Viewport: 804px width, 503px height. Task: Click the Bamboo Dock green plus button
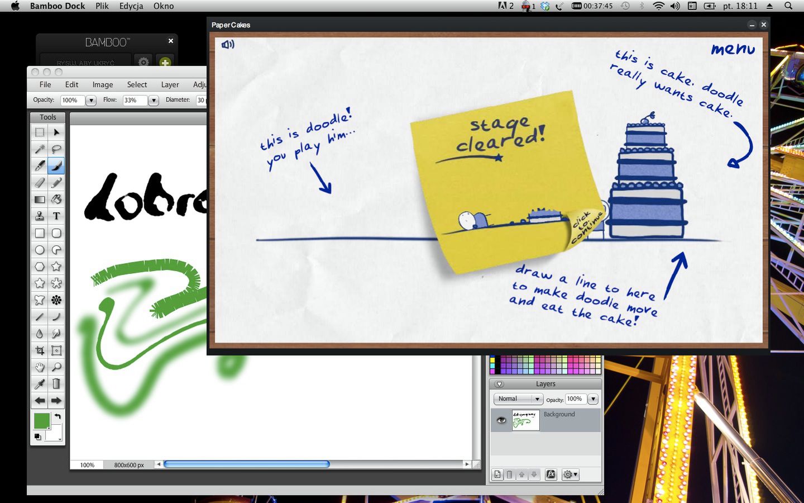[x=165, y=63]
